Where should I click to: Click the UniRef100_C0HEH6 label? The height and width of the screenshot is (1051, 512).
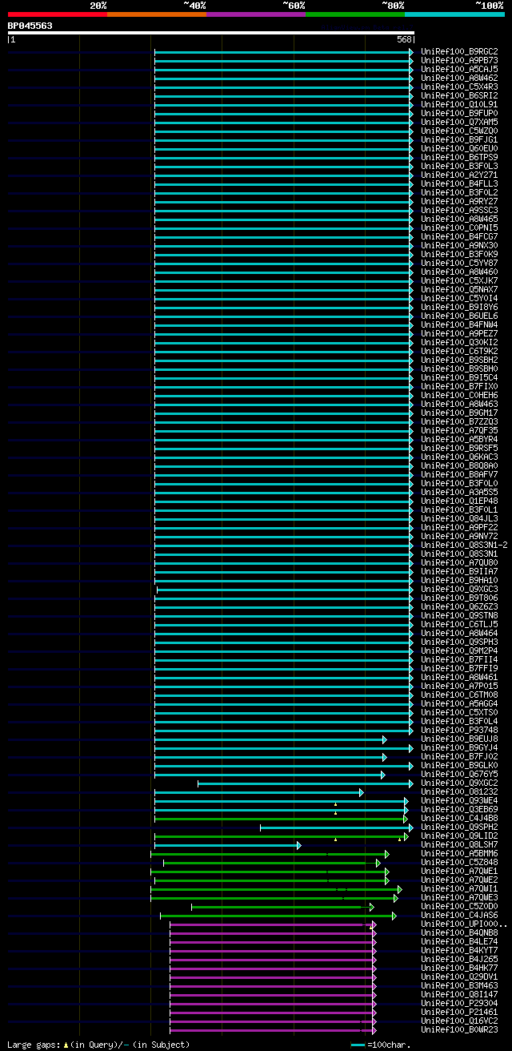coord(459,395)
